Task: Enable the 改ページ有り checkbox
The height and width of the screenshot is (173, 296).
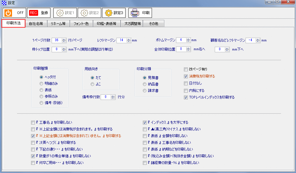Action: coord(186,69)
